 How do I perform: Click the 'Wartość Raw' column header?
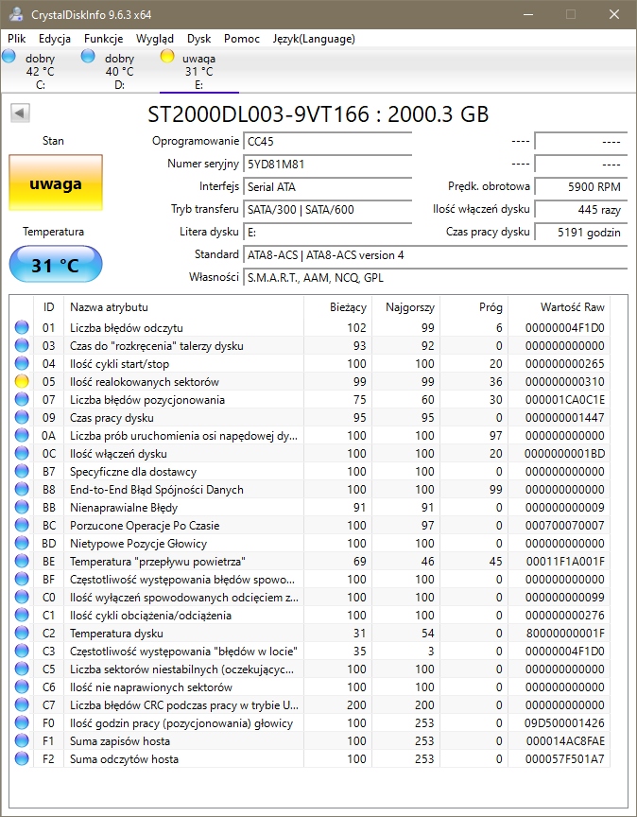pos(572,307)
